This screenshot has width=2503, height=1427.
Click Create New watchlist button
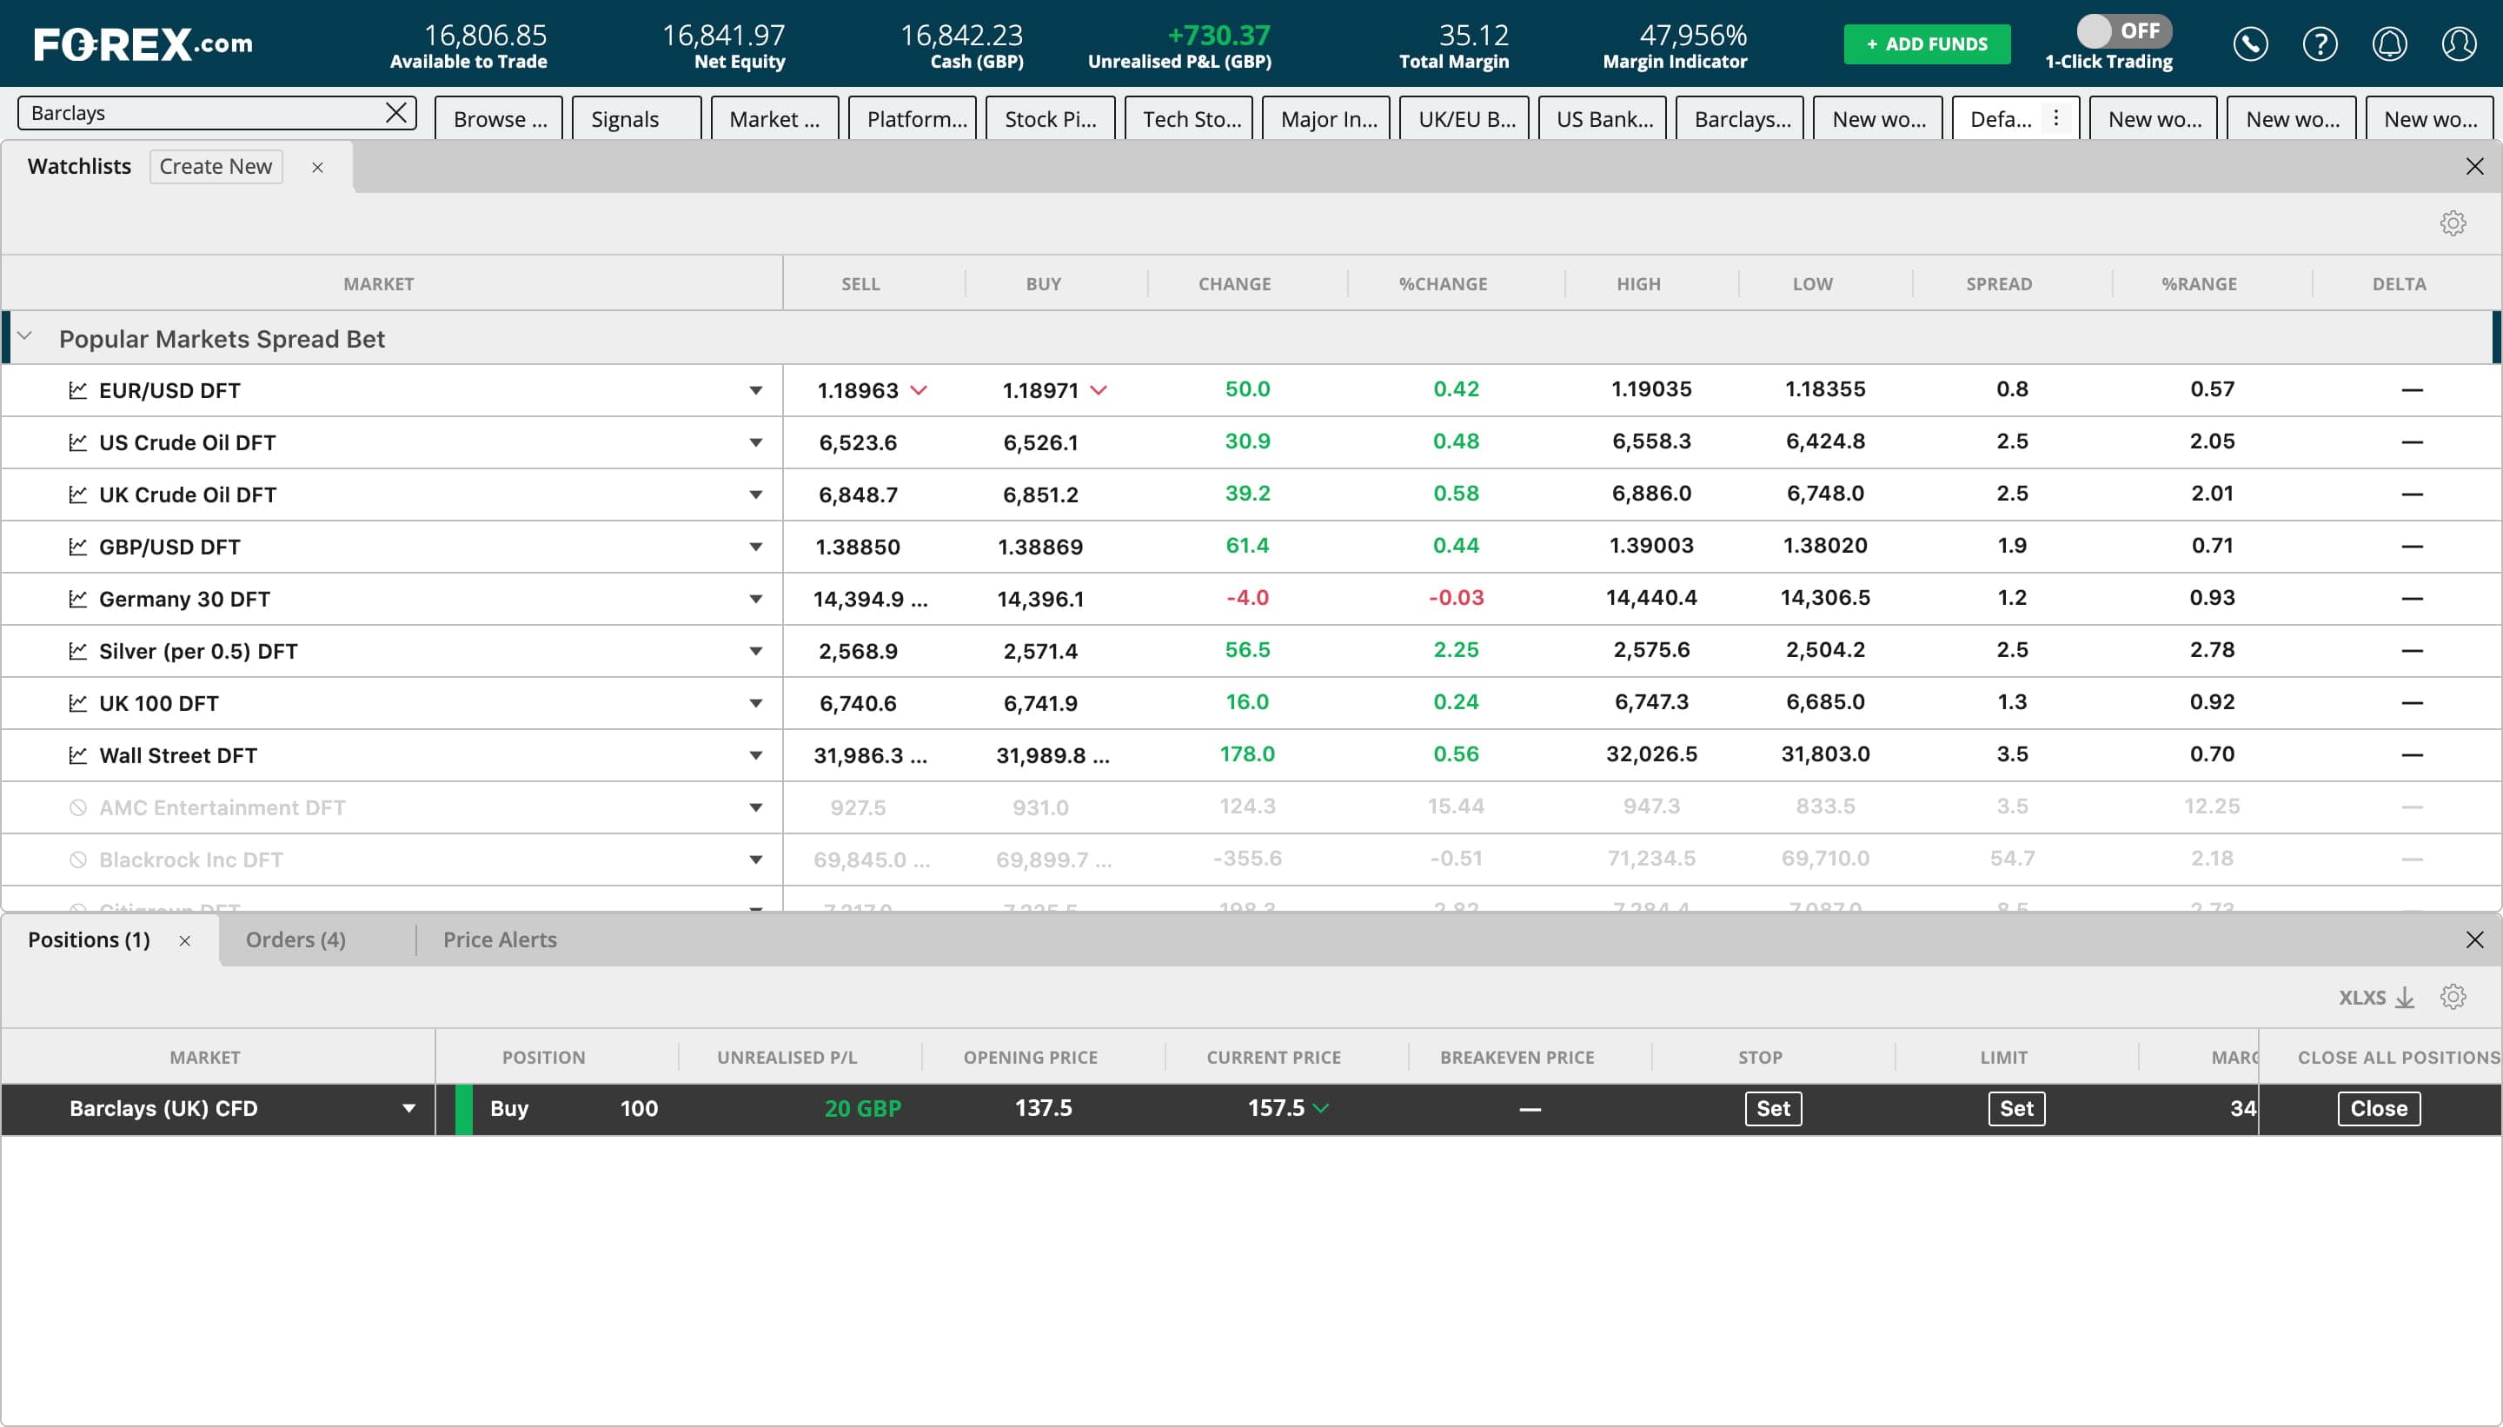(x=216, y=167)
